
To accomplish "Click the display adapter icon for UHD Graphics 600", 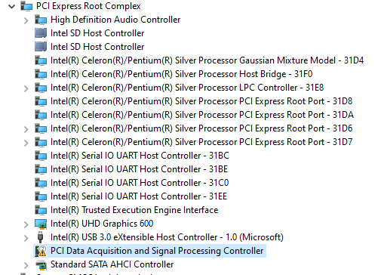I will [x=41, y=224].
